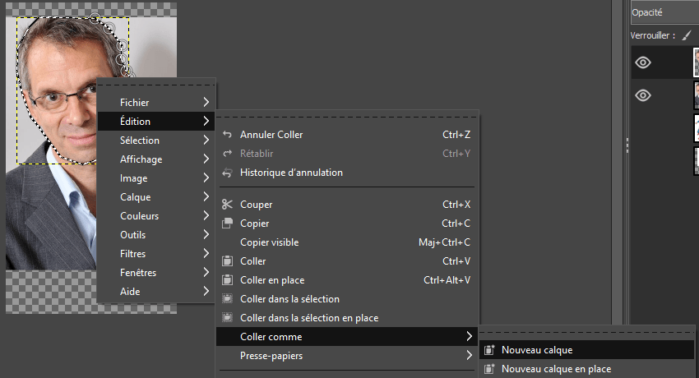Click the icon for Coller dans la sélection
The height and width of the screenshot is (378, 699).
(x=227, y=299)
